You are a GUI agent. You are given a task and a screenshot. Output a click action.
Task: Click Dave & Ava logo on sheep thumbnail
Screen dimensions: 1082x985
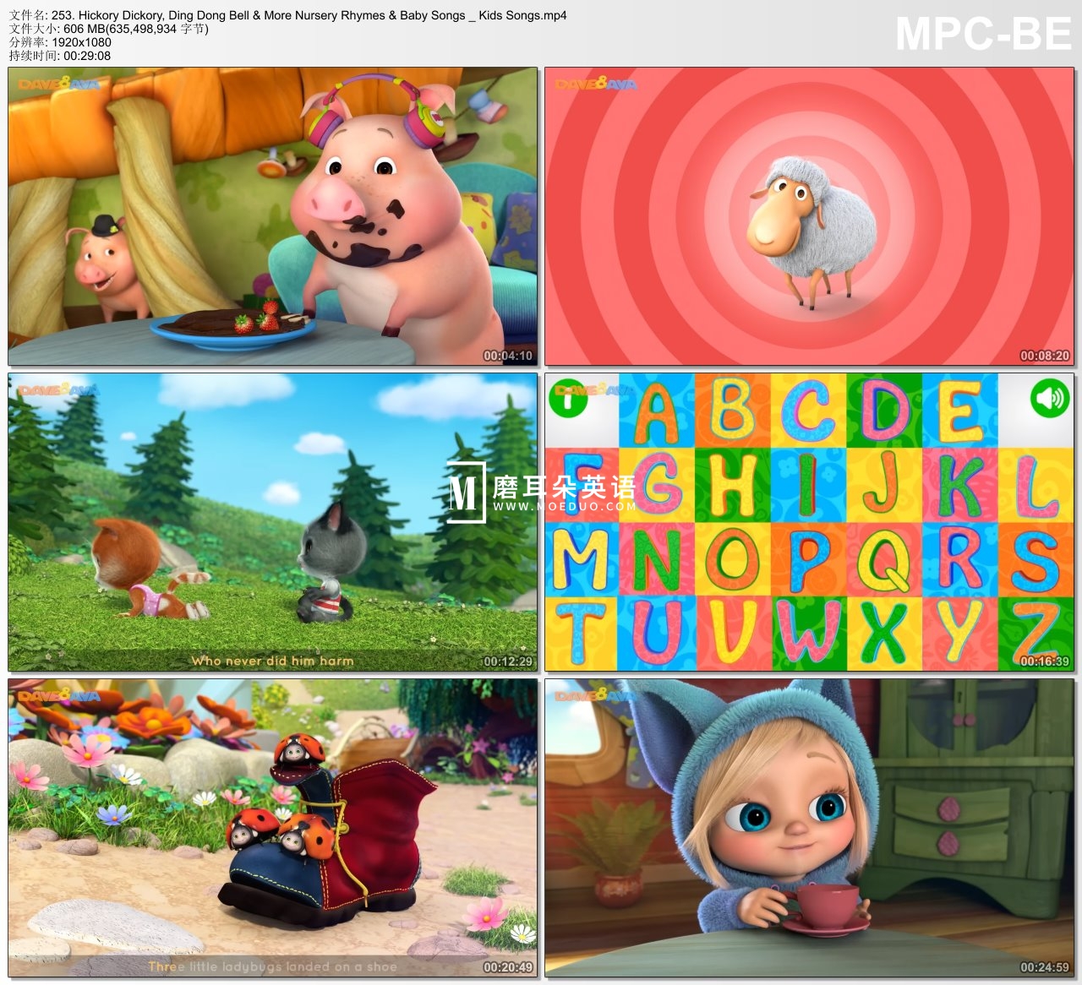pos(596,84)
